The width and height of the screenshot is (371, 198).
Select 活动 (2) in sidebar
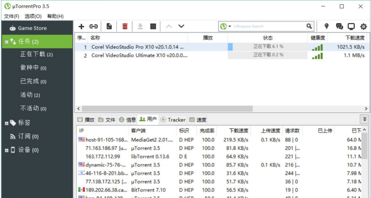pos(30,95)
